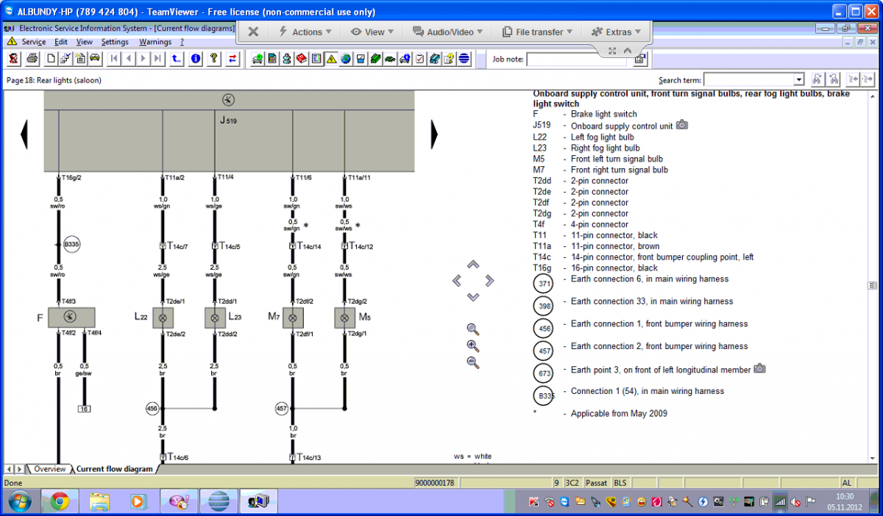Zoom out with the minus magnifier
Viewport: 883px width, 516px height.
click(x=473, y=362)
